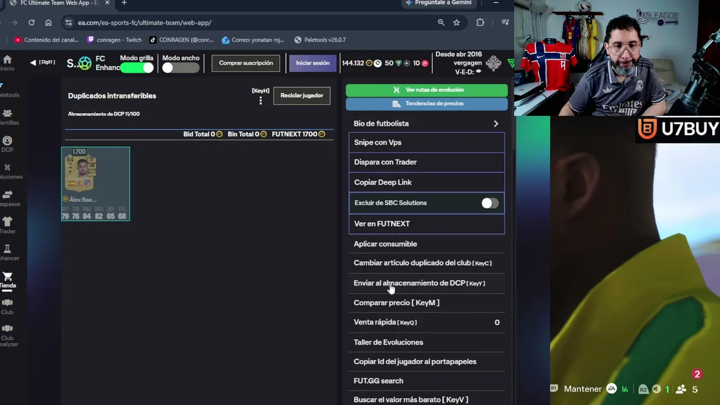Click the coin icon after 144.132
Screen dimensions: 720x405
(369, 63)
